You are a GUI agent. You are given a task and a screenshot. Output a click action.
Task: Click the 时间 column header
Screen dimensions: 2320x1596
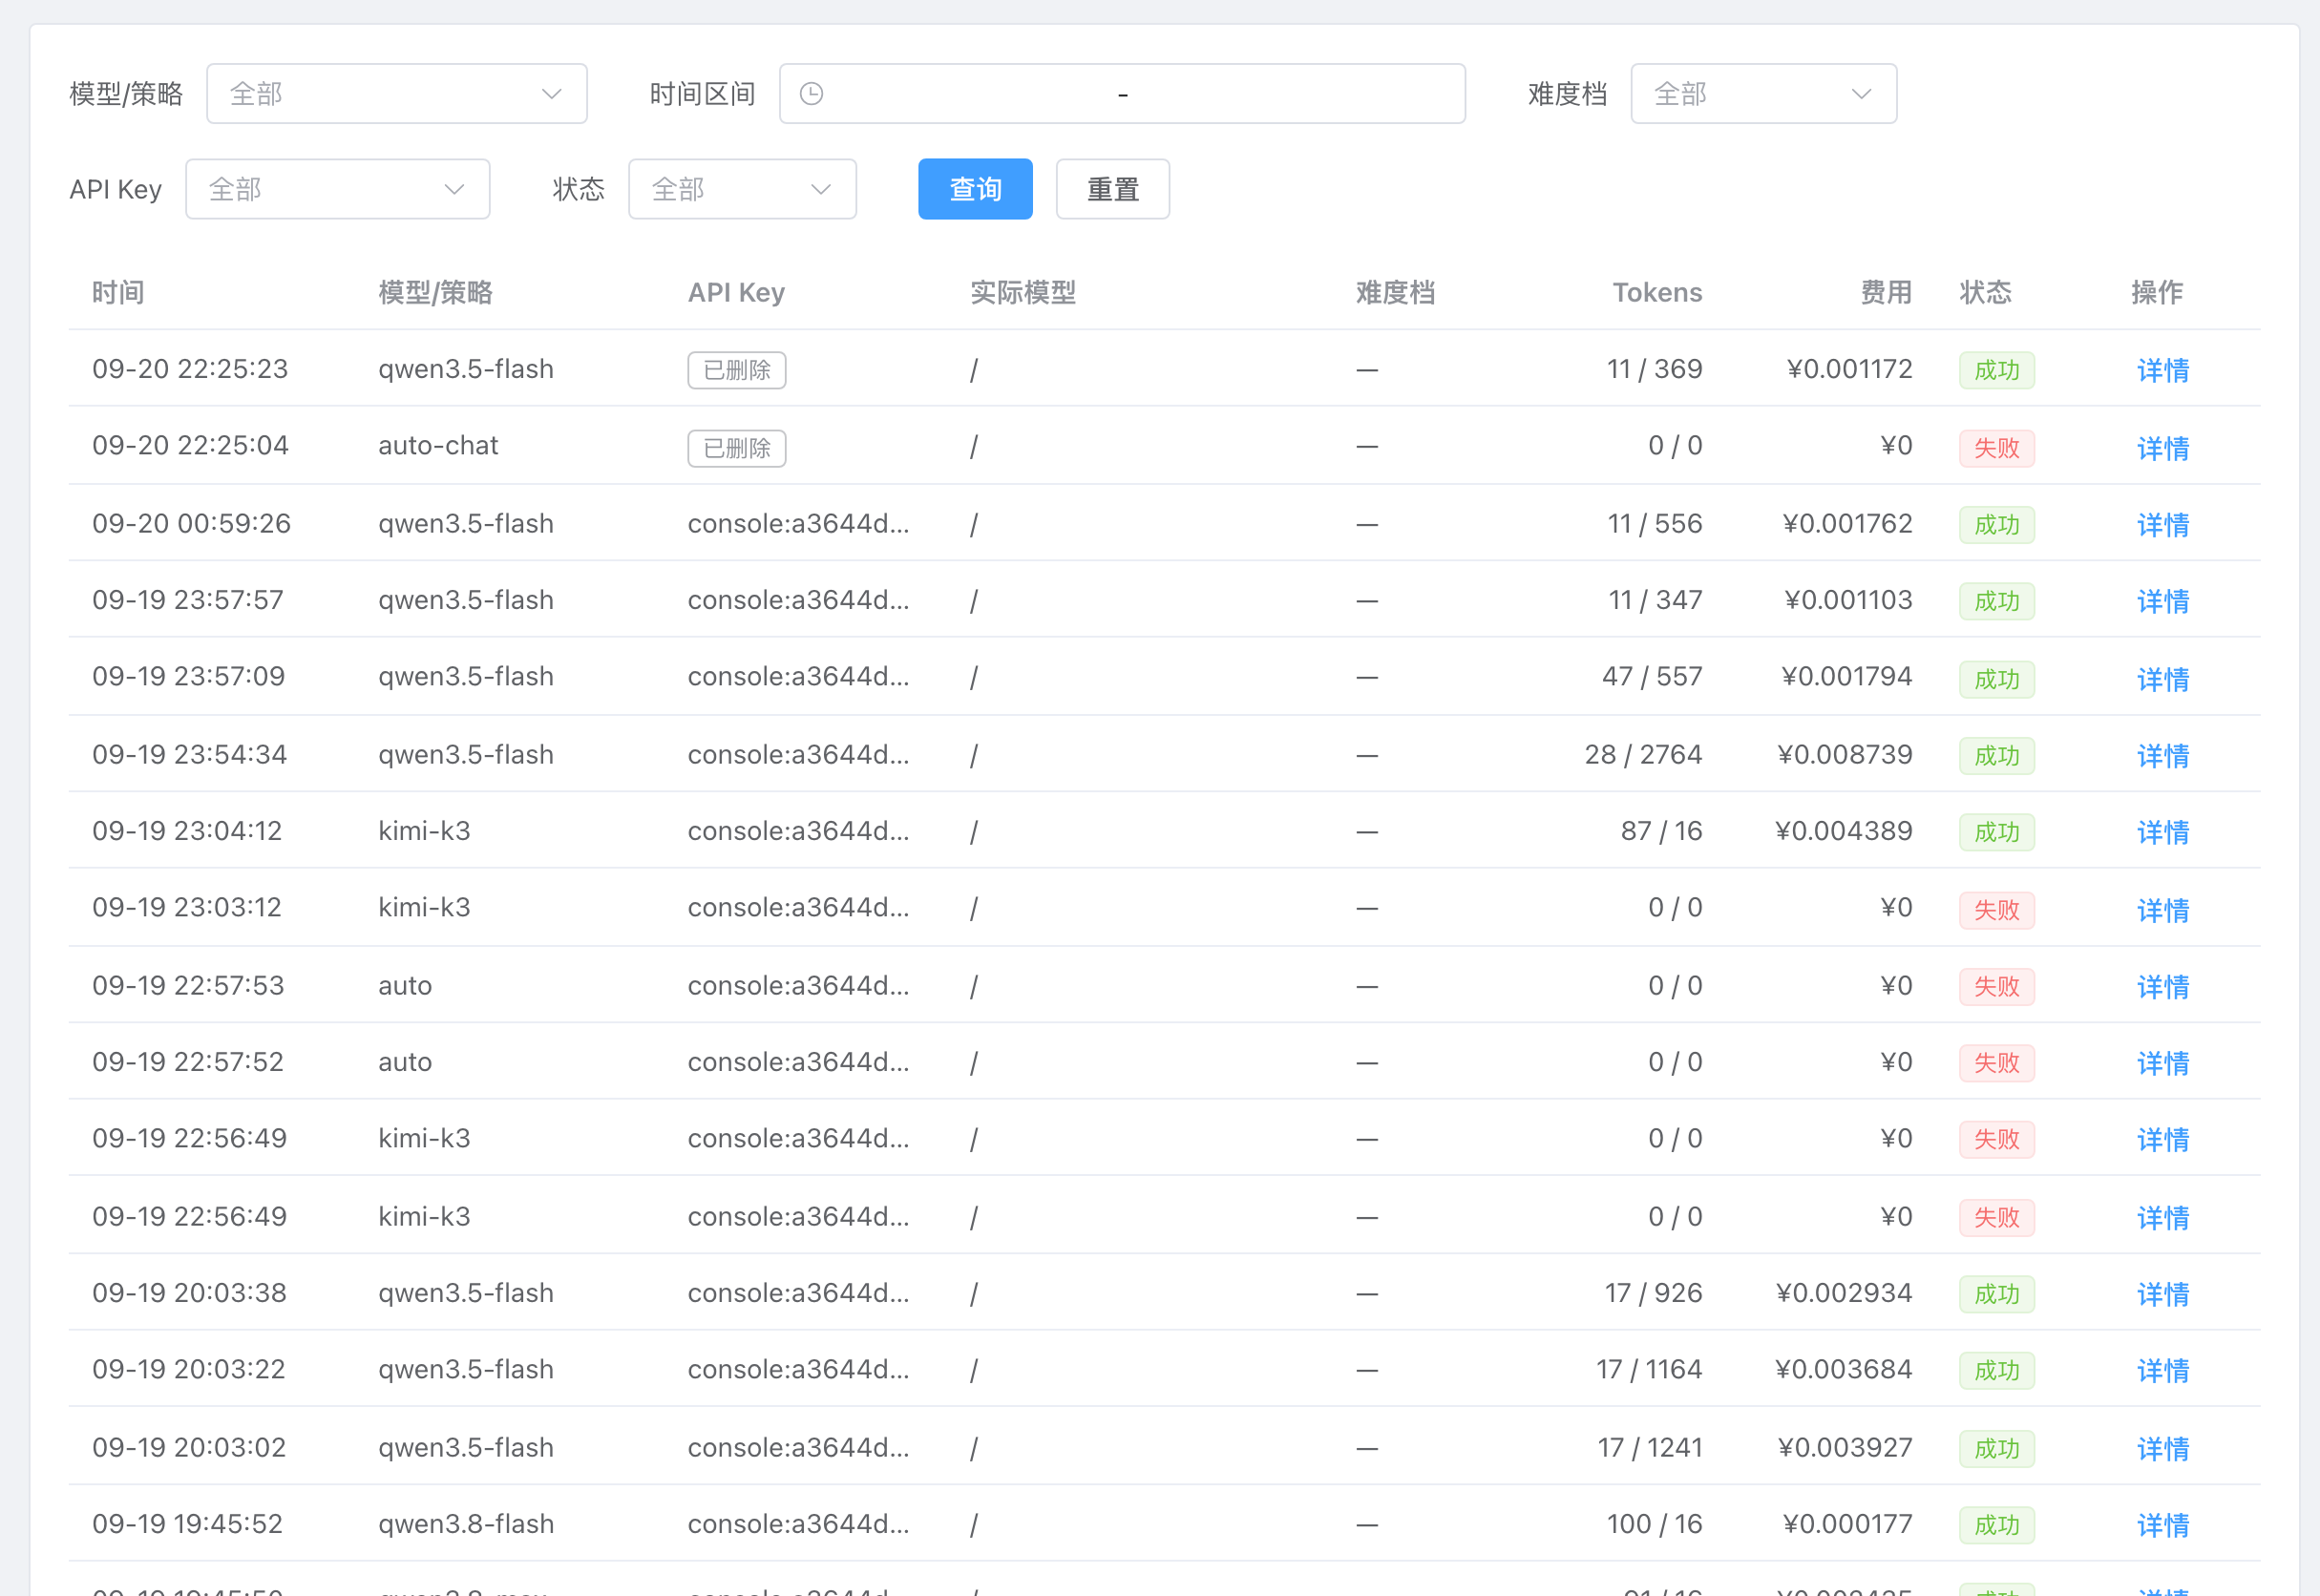118,292
